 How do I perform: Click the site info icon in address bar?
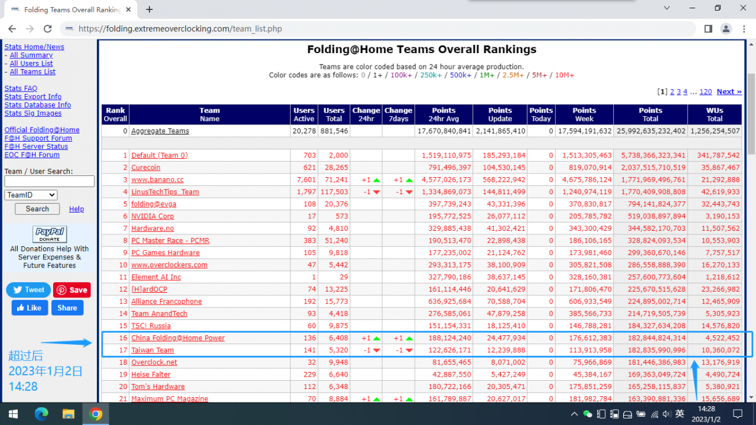coord(70,28)
